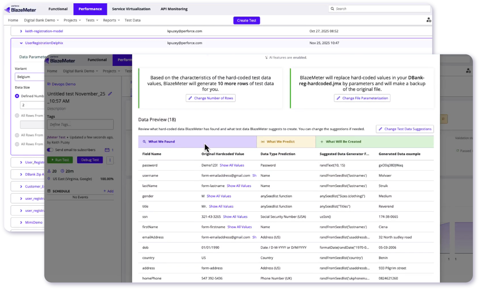Collapse the UserRegistrationDelphix row
Viewport: 491px width, 293px height.
[x=21, y=43]
